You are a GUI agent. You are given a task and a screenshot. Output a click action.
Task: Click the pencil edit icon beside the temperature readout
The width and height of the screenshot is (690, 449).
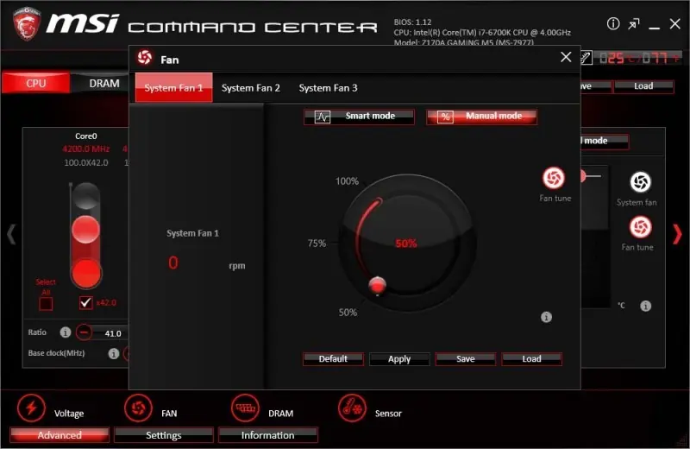click(586, 58)
